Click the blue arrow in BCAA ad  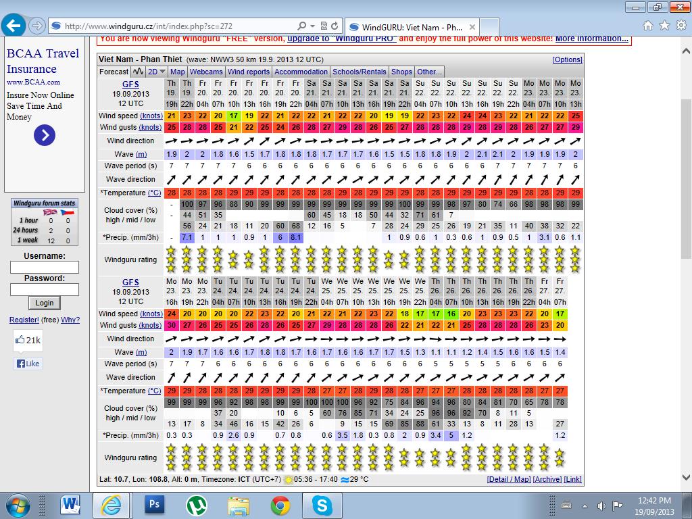[44, 136]
